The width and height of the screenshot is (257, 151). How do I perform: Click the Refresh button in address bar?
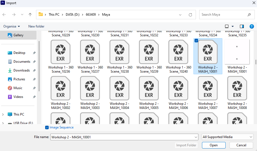(190, 15)
